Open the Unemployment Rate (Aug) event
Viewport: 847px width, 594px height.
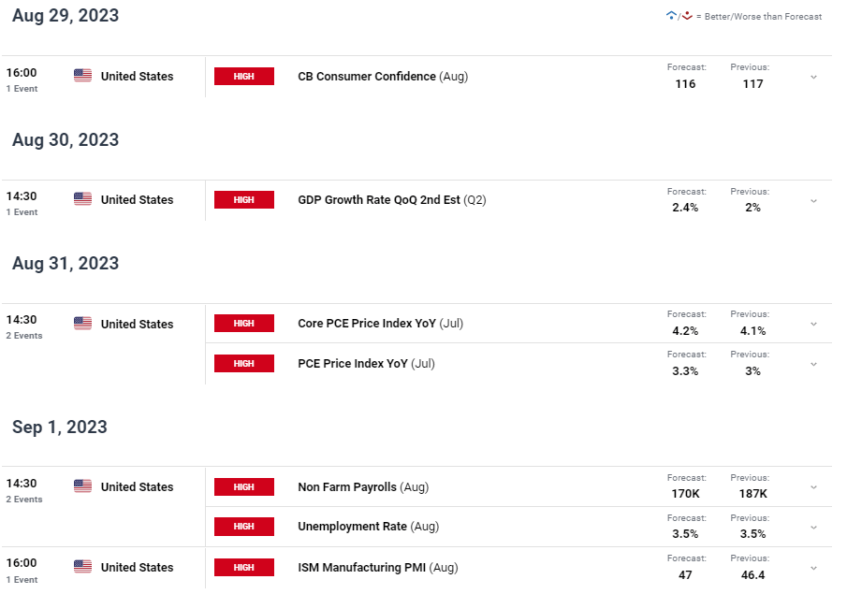369,527
